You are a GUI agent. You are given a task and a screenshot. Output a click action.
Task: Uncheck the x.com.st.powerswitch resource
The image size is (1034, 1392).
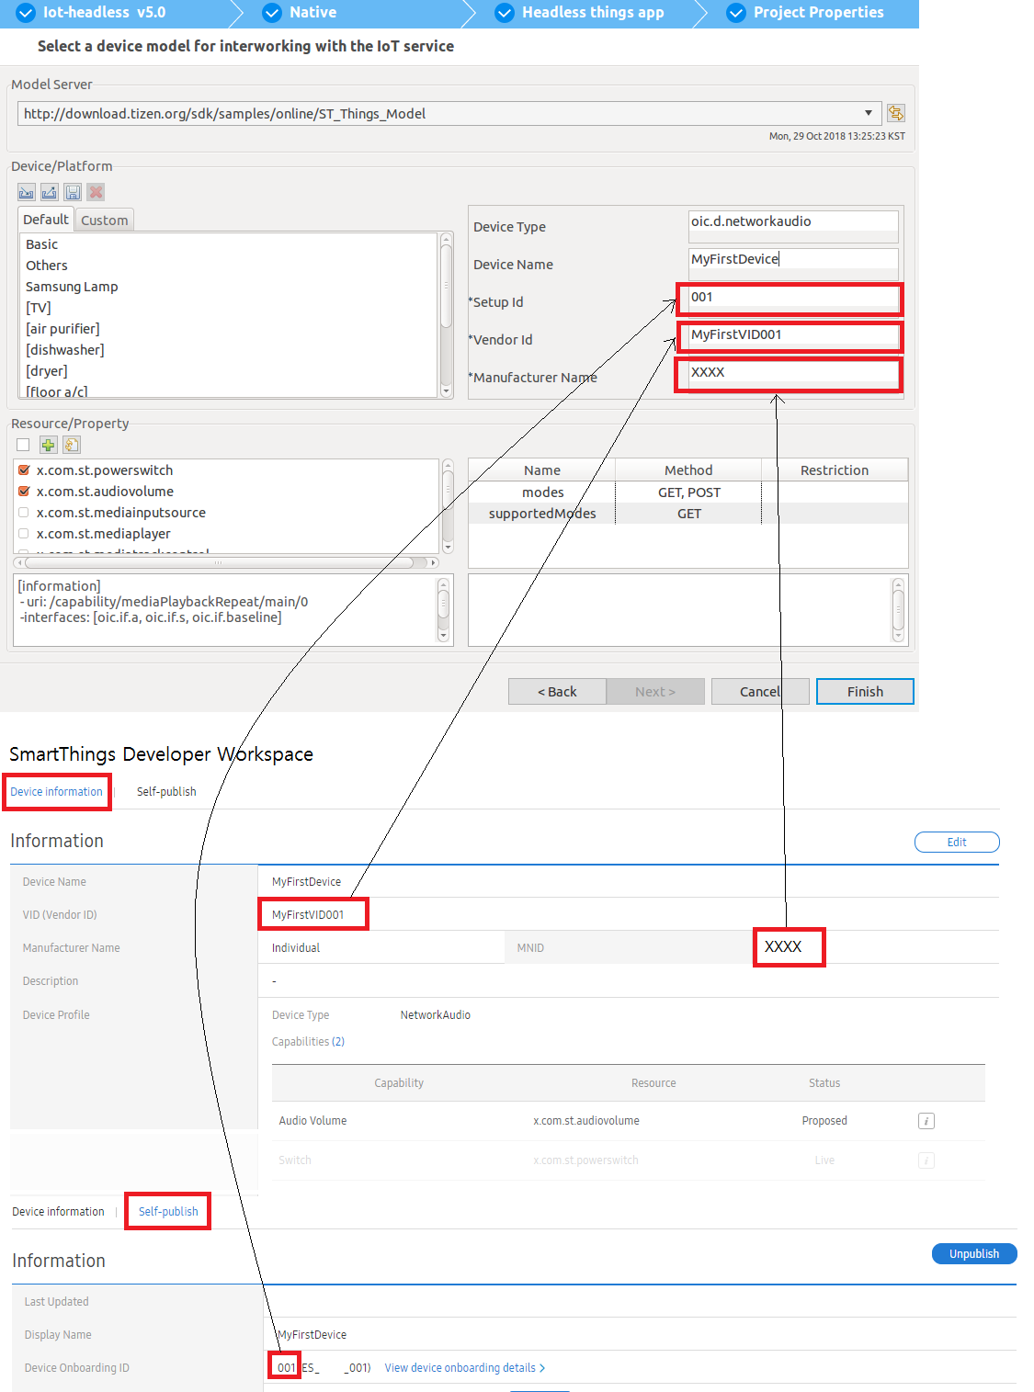[x=25, y=470]
